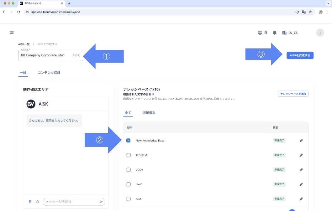Click the pencil icon for AiSK row
Image resolution: width=332 pixels, height=211 pixels.
point(301,199)
